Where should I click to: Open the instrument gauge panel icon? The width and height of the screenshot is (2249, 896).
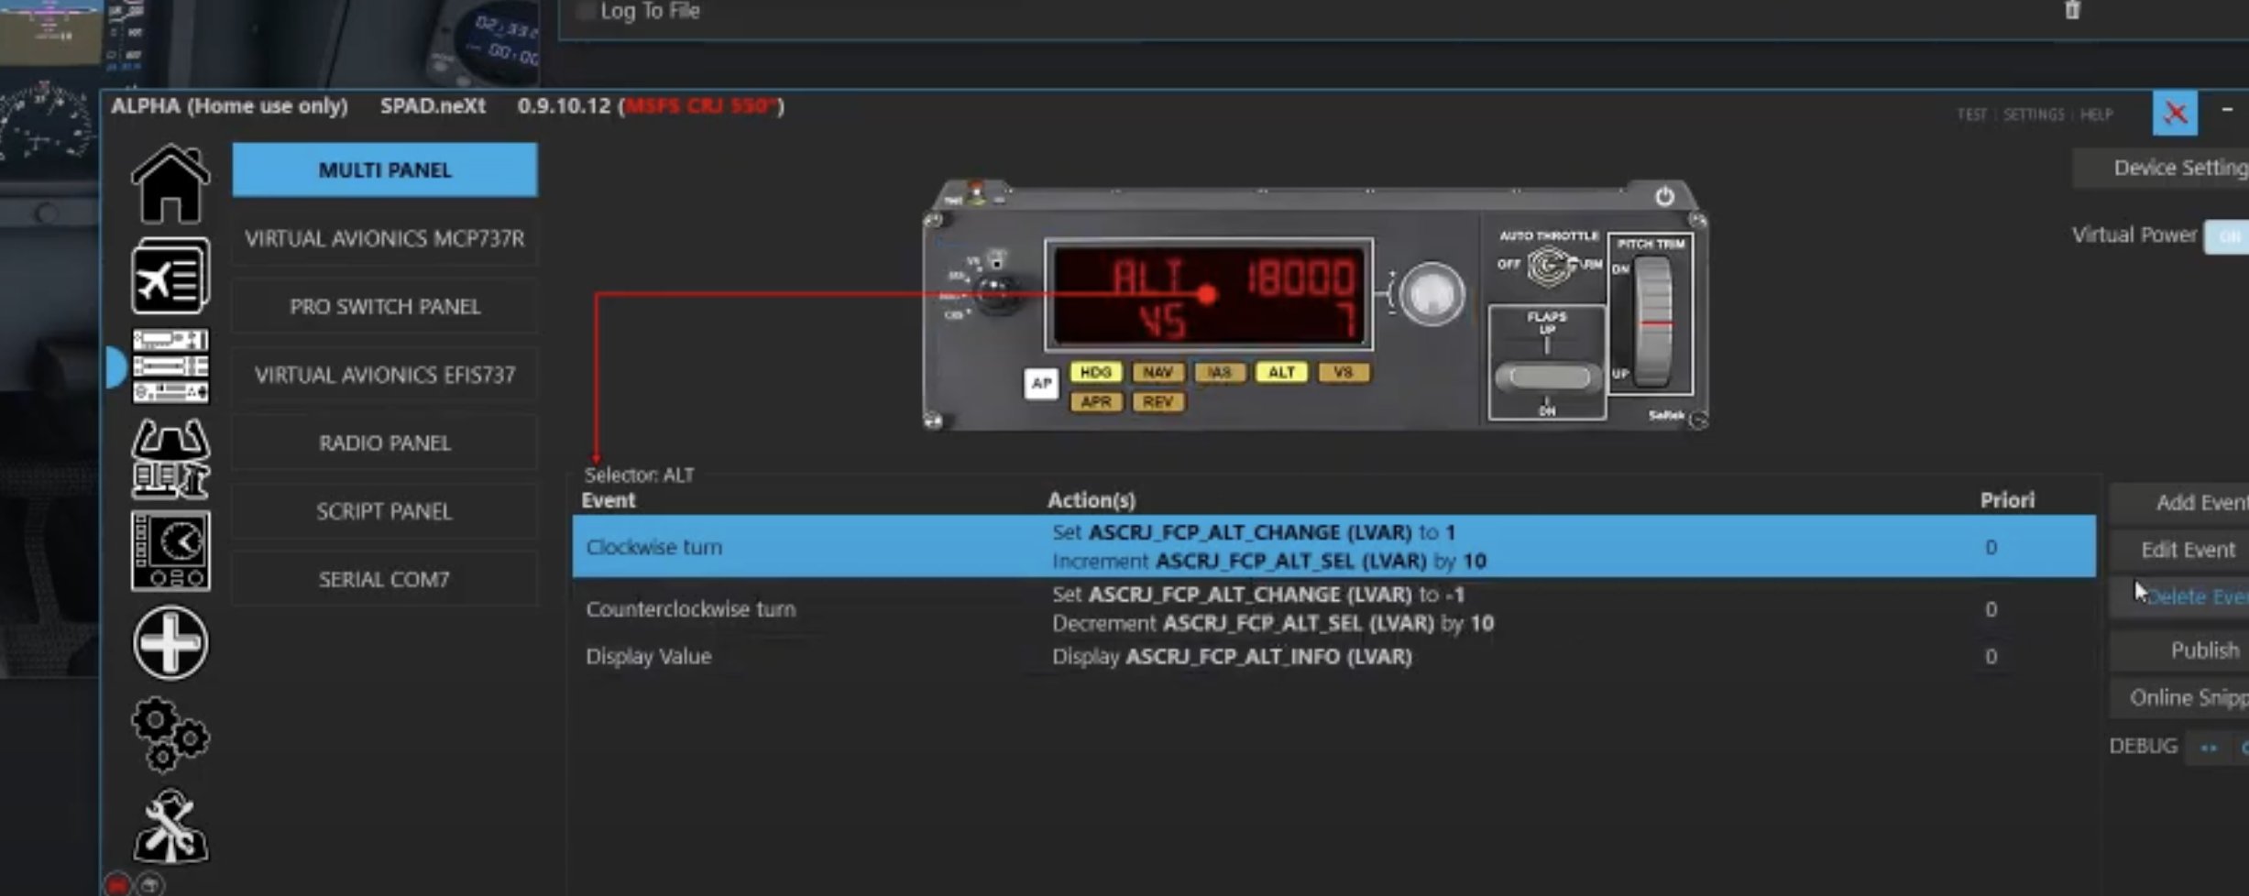[x=170, y=550]
